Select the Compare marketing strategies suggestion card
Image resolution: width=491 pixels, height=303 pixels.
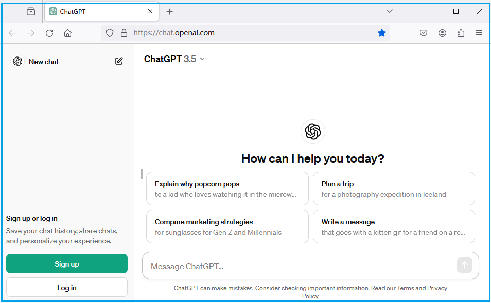tap(227, 226)
